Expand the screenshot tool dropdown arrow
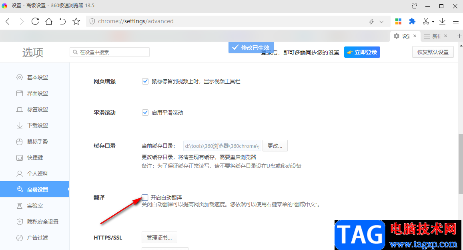Viewport: 463px width, 250px height. (x=433, y=22)
